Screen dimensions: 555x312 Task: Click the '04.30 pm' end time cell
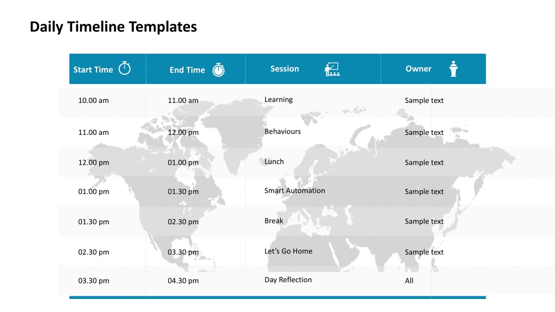183,281
